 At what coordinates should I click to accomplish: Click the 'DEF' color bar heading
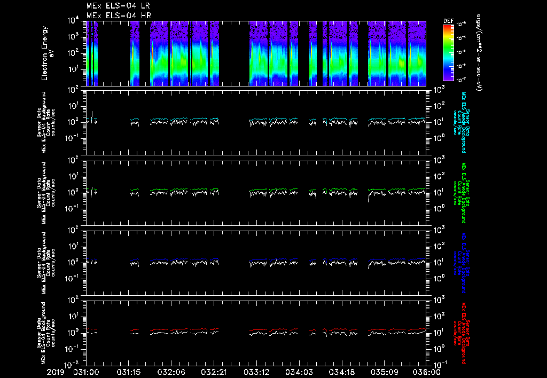(448, 21)
